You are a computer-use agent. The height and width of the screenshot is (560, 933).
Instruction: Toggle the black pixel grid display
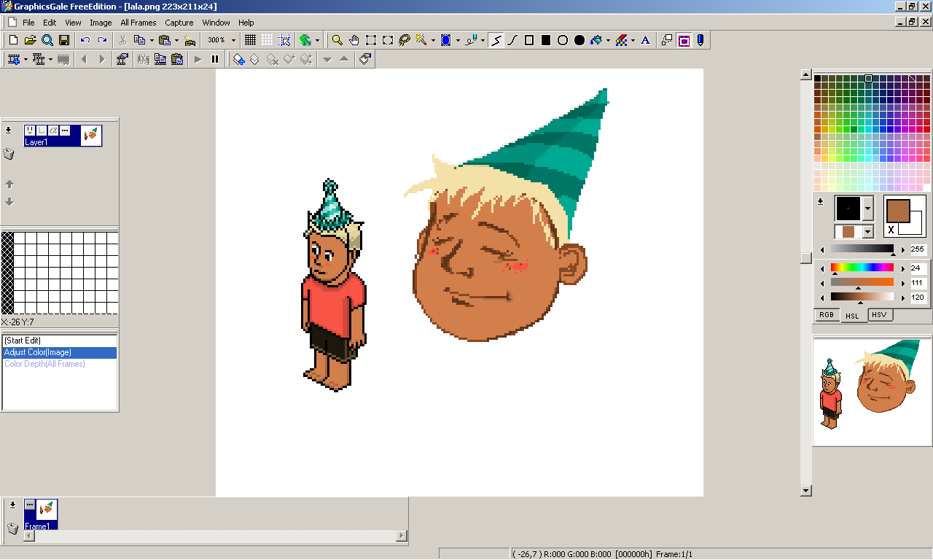(x=250, y=40)
